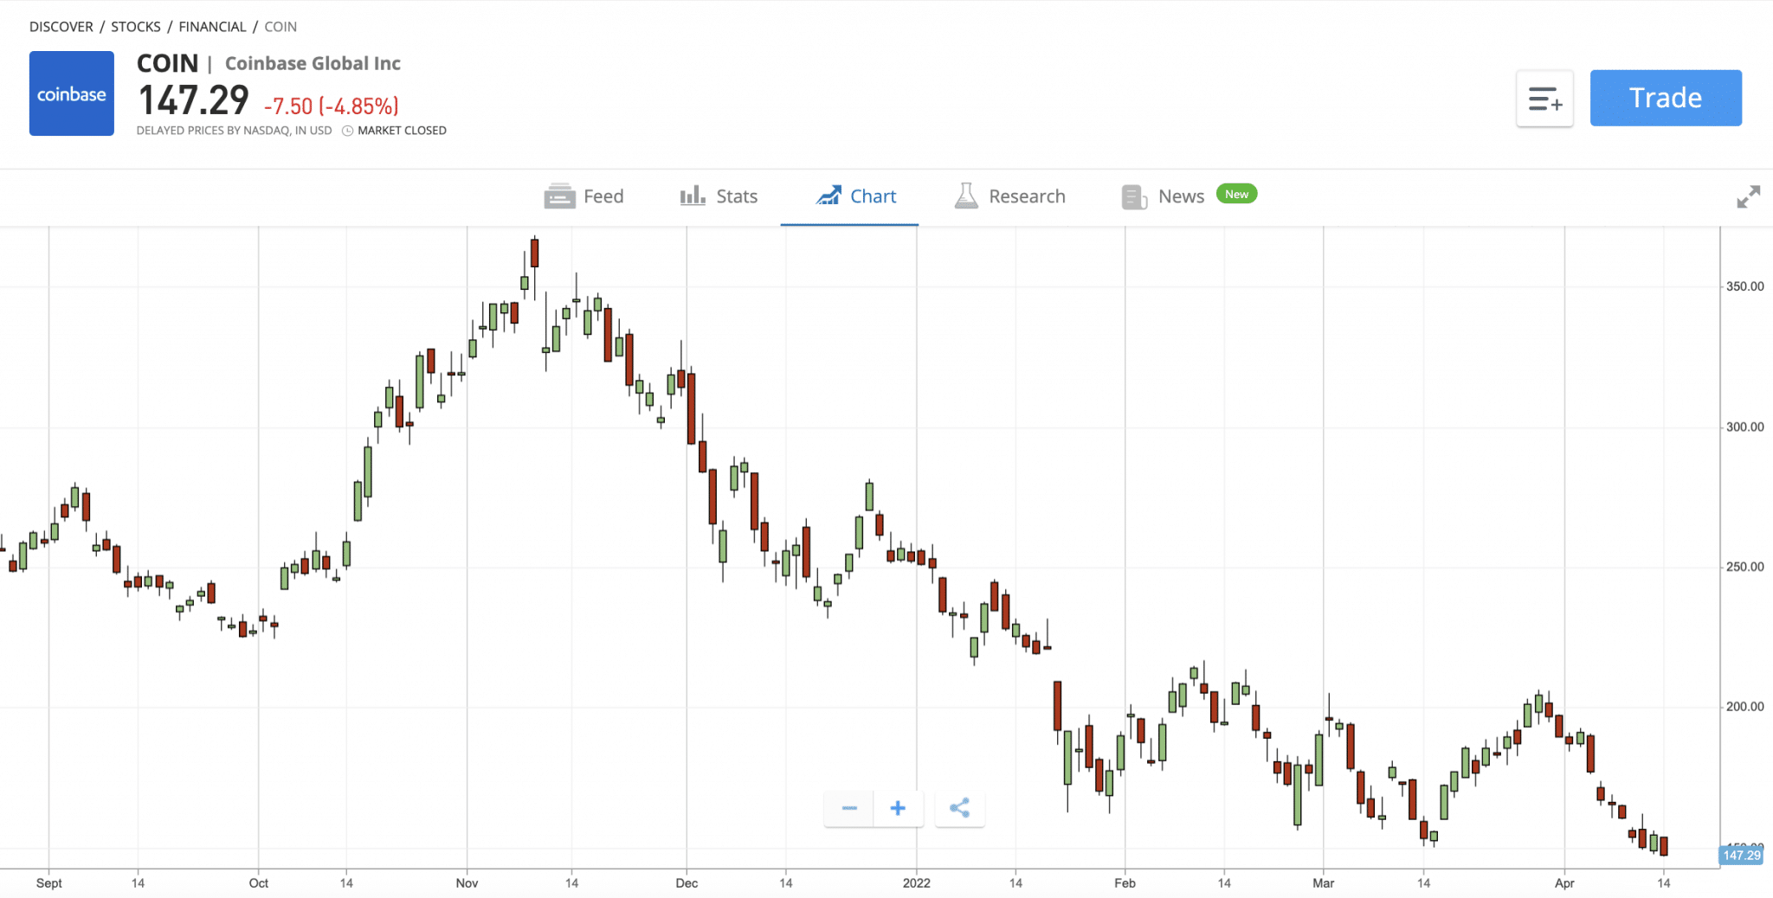This screenshot has height=898, width=1773.
Task: Switch to the Stats tab
Action: pyautogui.click(x=719, y=196)
